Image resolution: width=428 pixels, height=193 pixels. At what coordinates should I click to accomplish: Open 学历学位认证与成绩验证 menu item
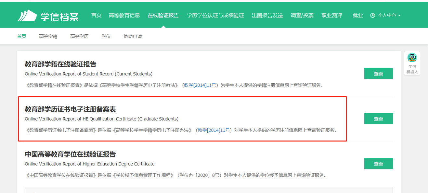[x=215, y=15]
